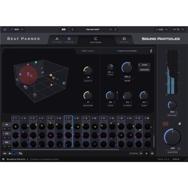Screen dimensions: 188x188
Task: Click the Elevation knob
Action: pyautogui.click(x=88, y=96)
